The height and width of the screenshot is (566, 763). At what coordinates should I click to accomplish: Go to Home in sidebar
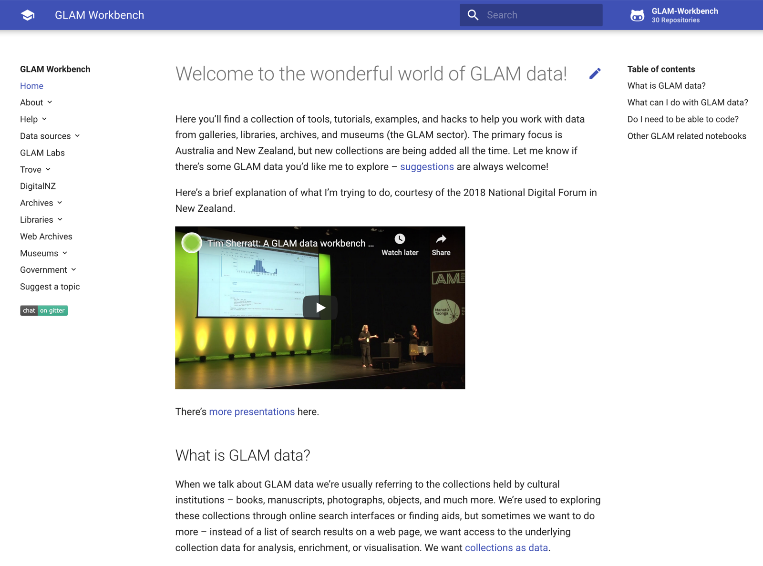point(31,86)
